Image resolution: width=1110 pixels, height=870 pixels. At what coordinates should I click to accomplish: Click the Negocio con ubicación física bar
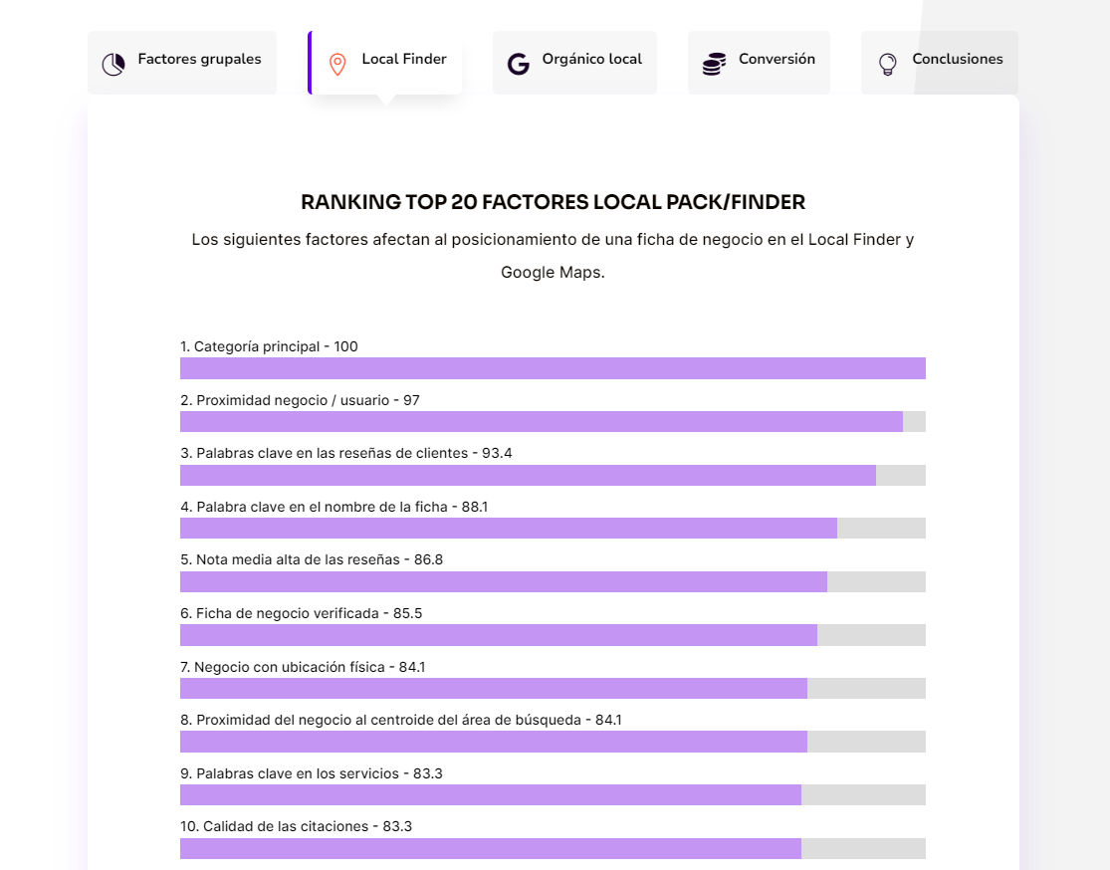click(x=493, y=689)
